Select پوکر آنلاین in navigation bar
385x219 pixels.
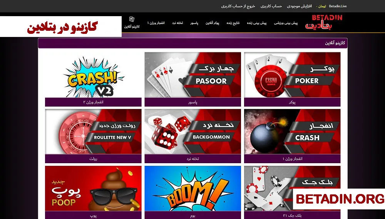click(213, 23)
